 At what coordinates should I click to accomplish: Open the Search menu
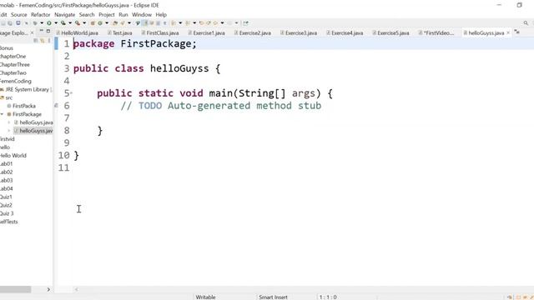coord(87,15)
